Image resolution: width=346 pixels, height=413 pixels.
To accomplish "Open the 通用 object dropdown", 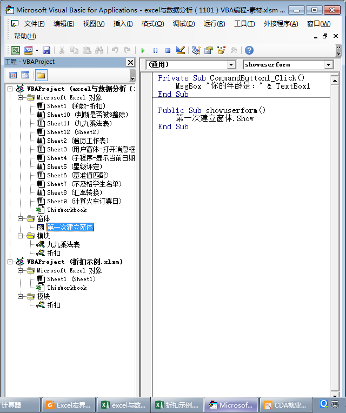I will click(231, 64).
